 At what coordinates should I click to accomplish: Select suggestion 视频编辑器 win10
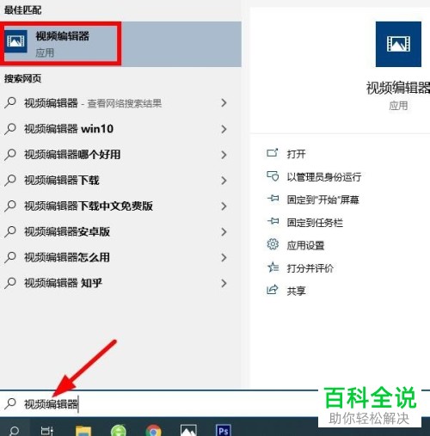click(x=120, y=129)
